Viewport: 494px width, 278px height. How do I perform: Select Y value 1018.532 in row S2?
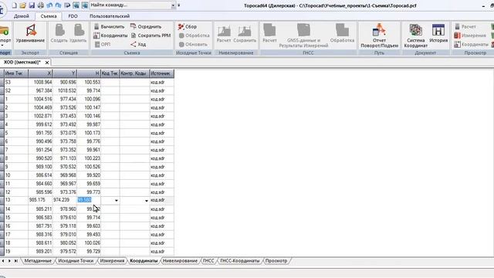(x=65, y=90)
